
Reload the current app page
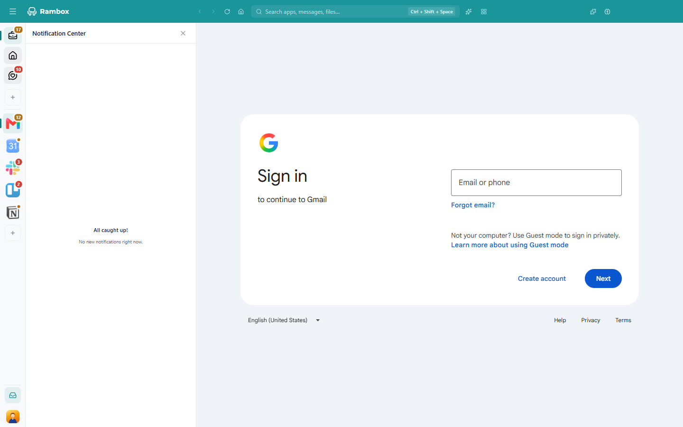(x=227, y=11)
